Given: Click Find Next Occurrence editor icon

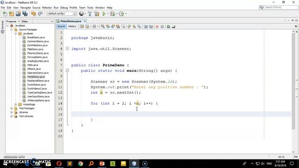Looking at the screenshot, I should (x=113, y=27).
